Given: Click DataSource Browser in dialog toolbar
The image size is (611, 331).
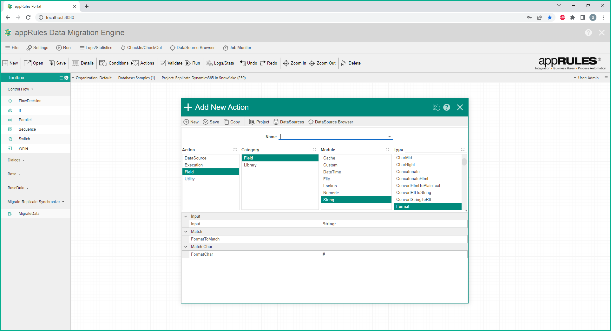Looking at the screenshot, I should click(331, 122).
